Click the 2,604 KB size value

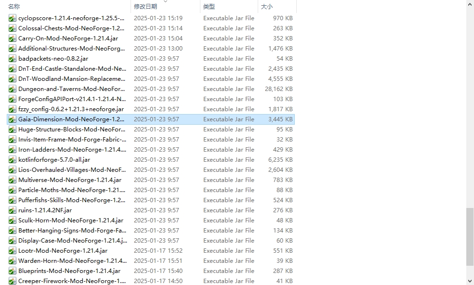pos(280,169)
